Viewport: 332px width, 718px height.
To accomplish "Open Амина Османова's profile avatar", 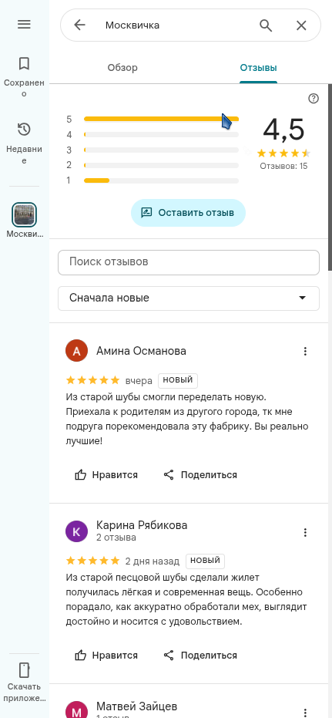I will pyautogui.click(x=77, y=351).
